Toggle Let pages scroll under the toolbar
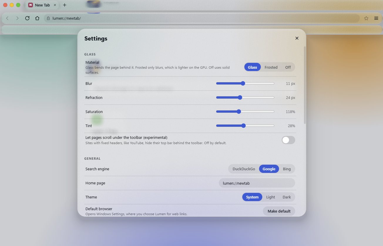The width and height of the screenshot is (383, 246). tap(288, 140)
